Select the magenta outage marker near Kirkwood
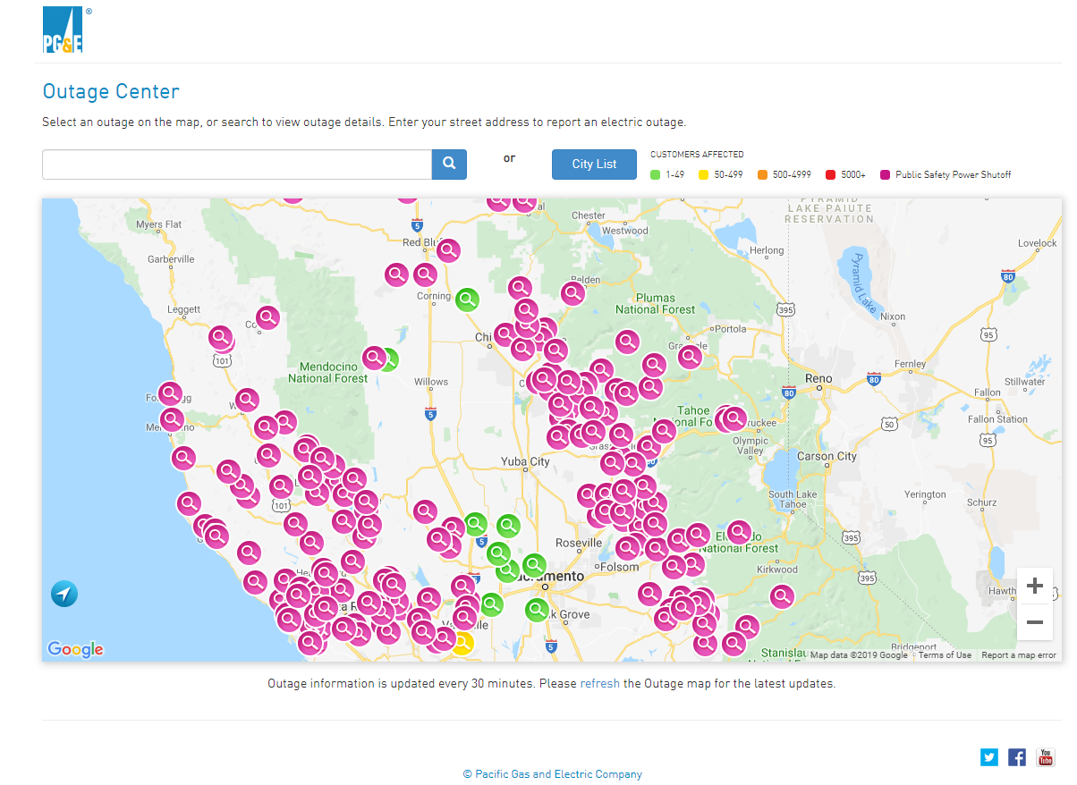Screen dimensions: 1077x785 [783, 596]
